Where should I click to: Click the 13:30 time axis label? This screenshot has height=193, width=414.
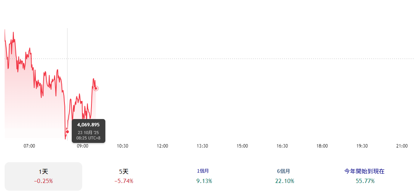[x=202, y=146]
